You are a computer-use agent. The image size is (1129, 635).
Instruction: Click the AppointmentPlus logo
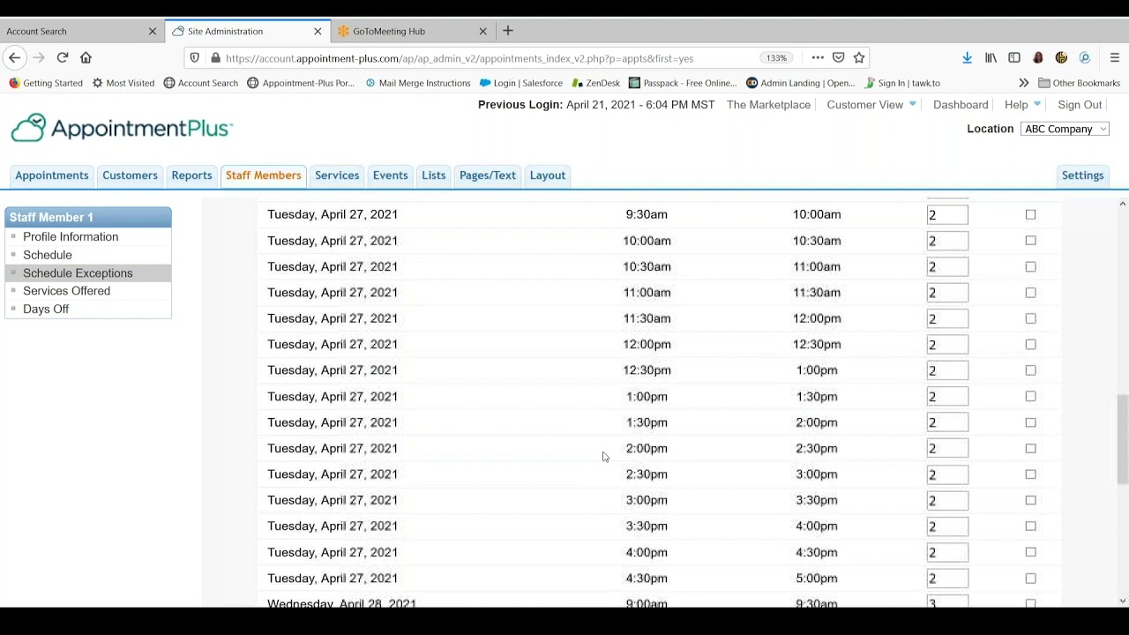pyautogui.click(x=122, y=128)
